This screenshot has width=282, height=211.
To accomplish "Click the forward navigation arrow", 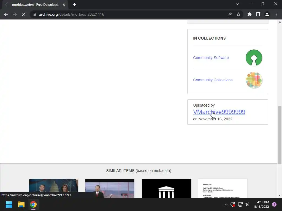I will click(x=15, y=14).
